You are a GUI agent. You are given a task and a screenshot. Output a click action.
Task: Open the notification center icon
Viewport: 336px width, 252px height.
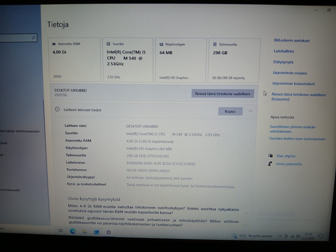321,236
